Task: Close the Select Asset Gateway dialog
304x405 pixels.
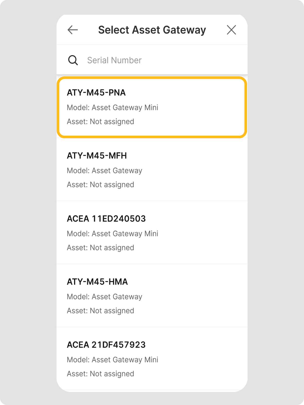Action: click(231, 30)
